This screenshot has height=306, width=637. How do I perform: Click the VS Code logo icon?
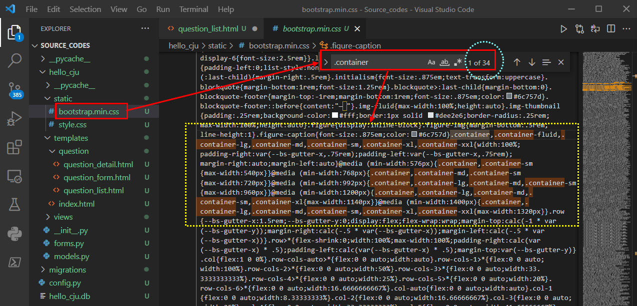[10, 9]
